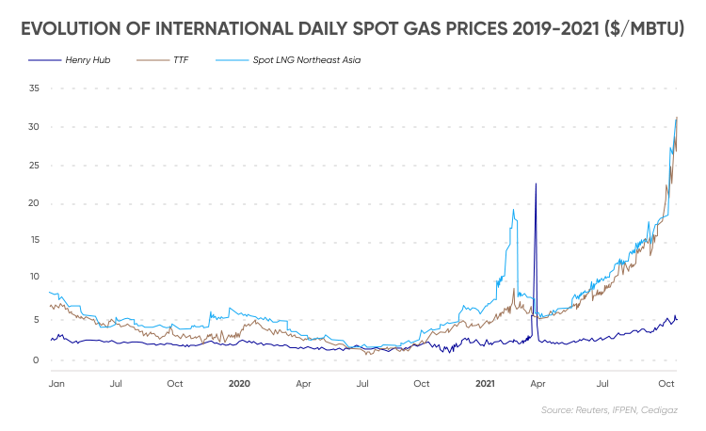Toggle the TTF legend entry

tap(162, 60)
